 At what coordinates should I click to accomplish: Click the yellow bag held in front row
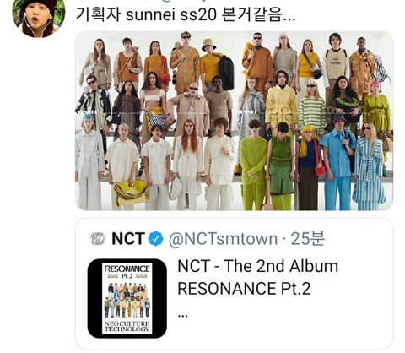pos(131,193)
